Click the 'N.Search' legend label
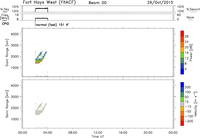200x138 pixels. click(193, 9)
